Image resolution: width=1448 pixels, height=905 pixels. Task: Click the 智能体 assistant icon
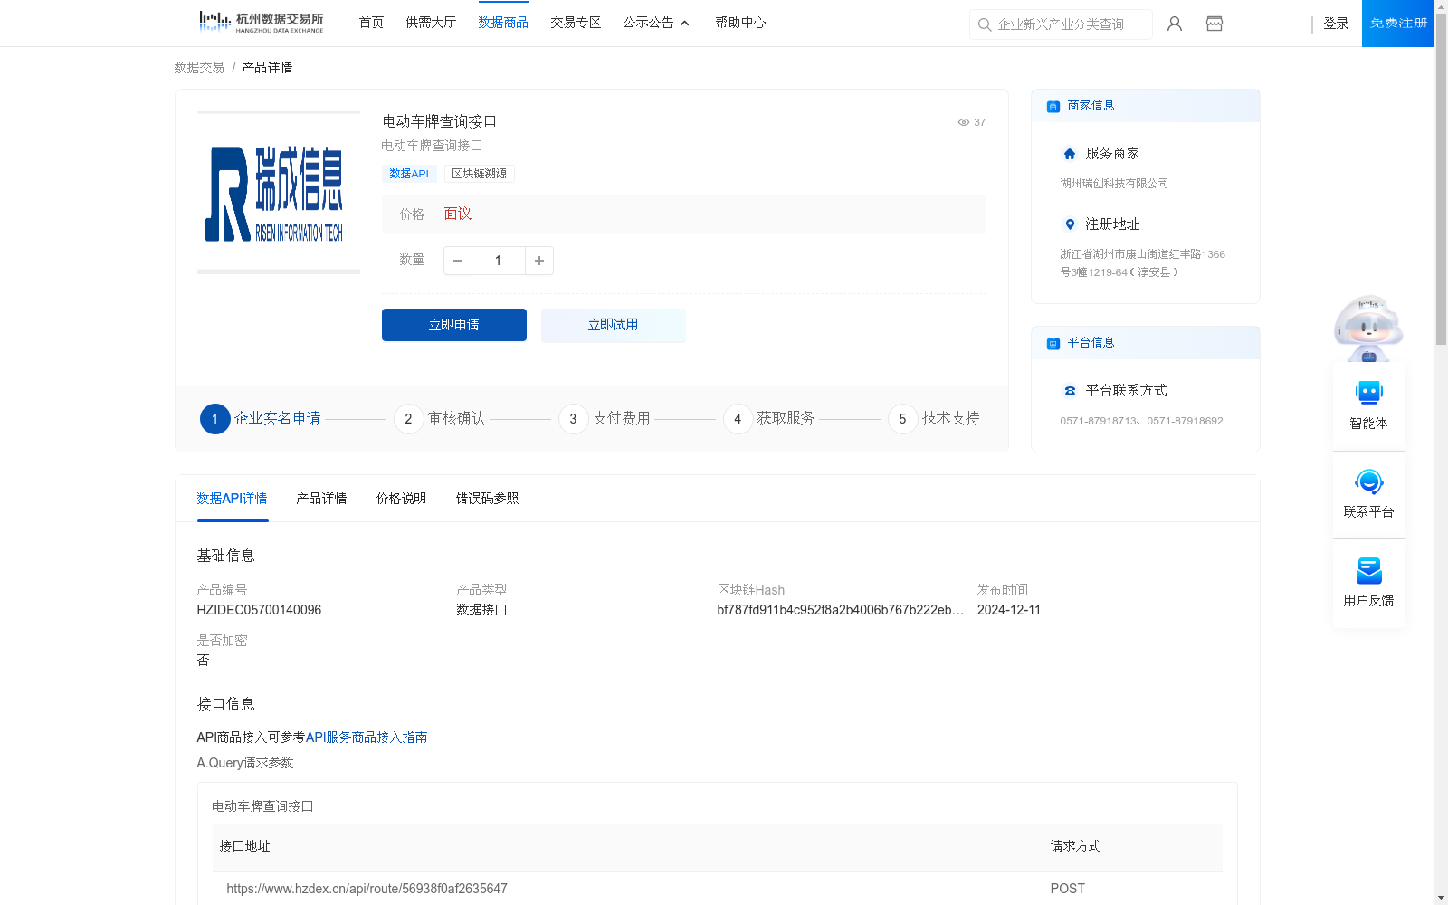pyautogui.click(x=1369, y=393)
